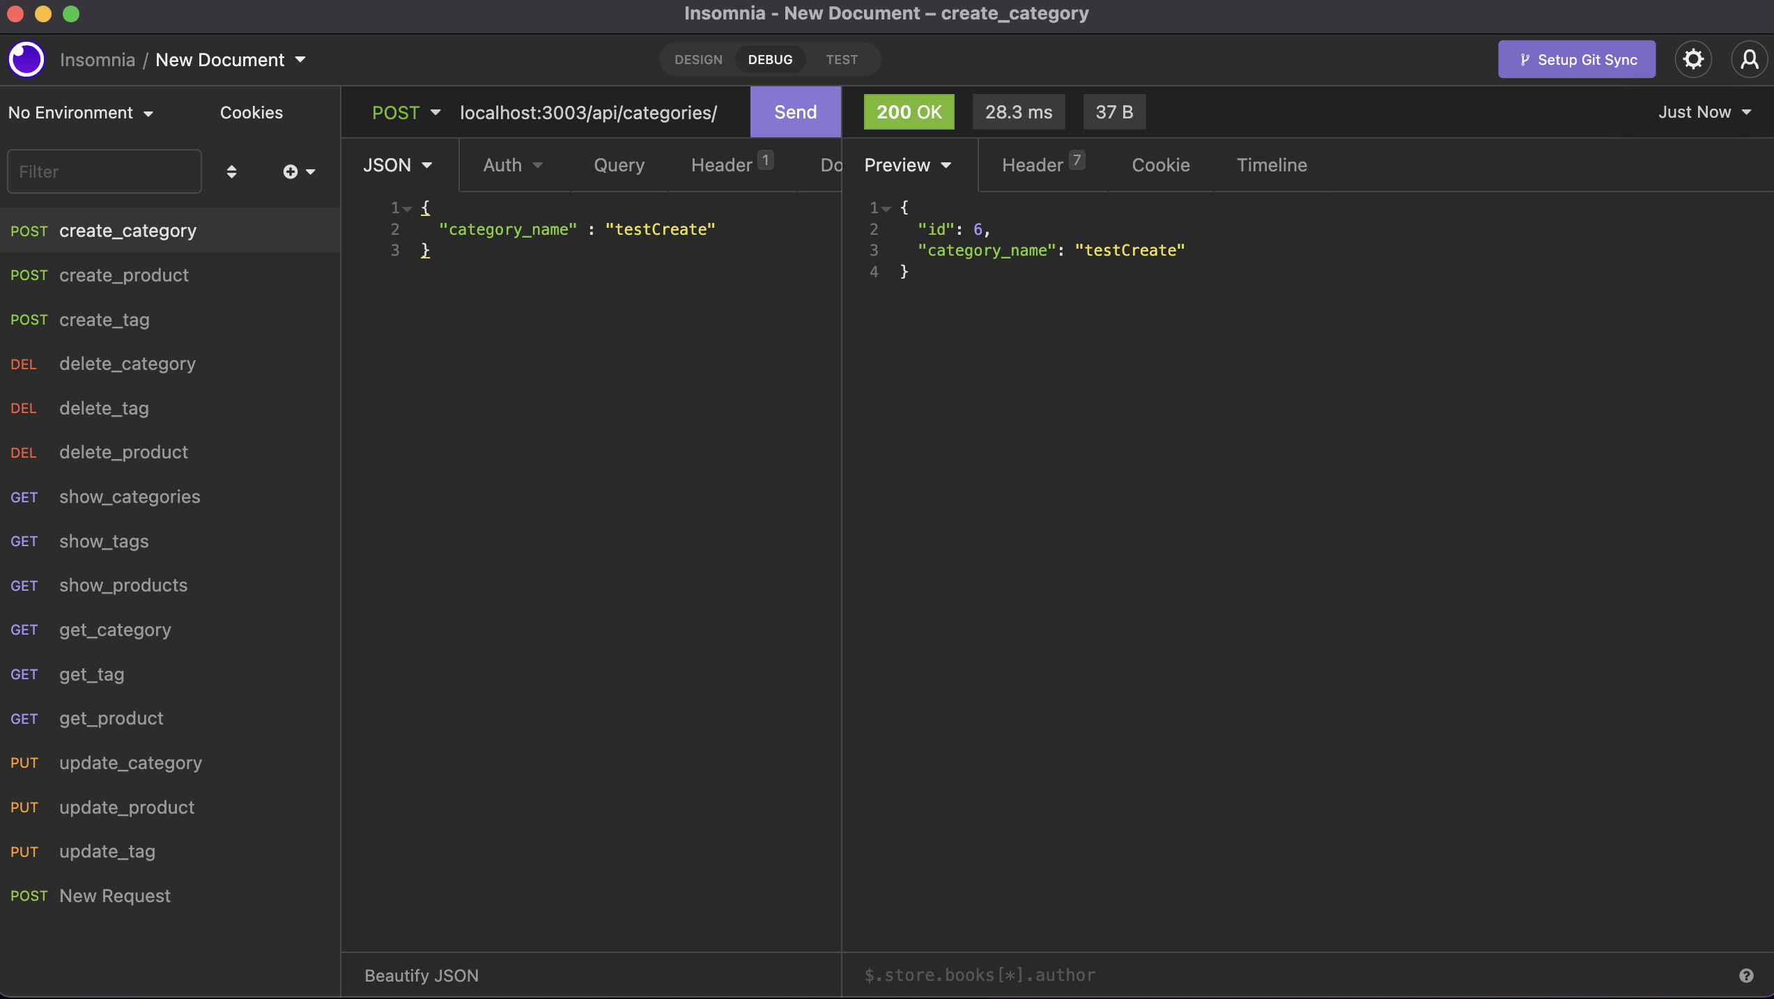Click "category_name" key in request body
The image size is (1774, 999).
click(508, 229)
